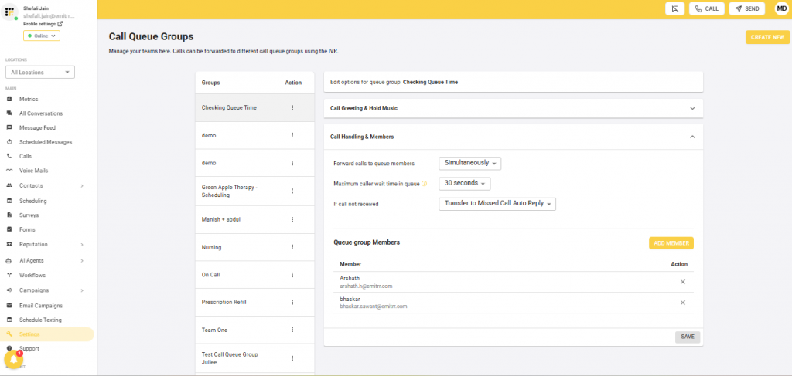This screenshot has height=376, width=792.
Task: Click the CALL button in top bar
Action: [x=707, y=8]
